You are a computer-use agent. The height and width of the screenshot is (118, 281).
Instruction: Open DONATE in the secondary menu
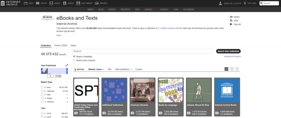[x=150, y=10]
